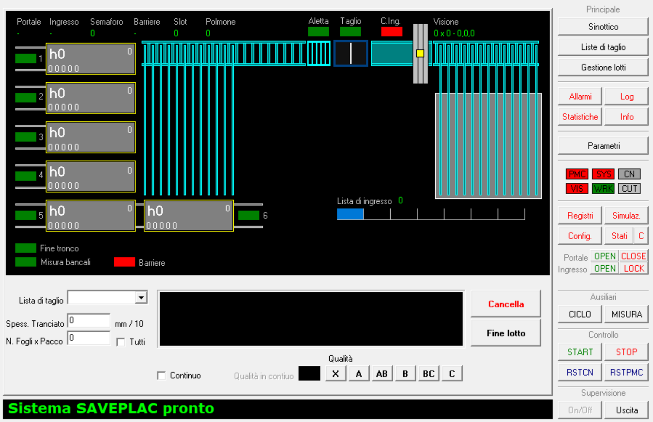Select quality BC button
This screenshot has width=653, height=422.
tap(428, 374)
